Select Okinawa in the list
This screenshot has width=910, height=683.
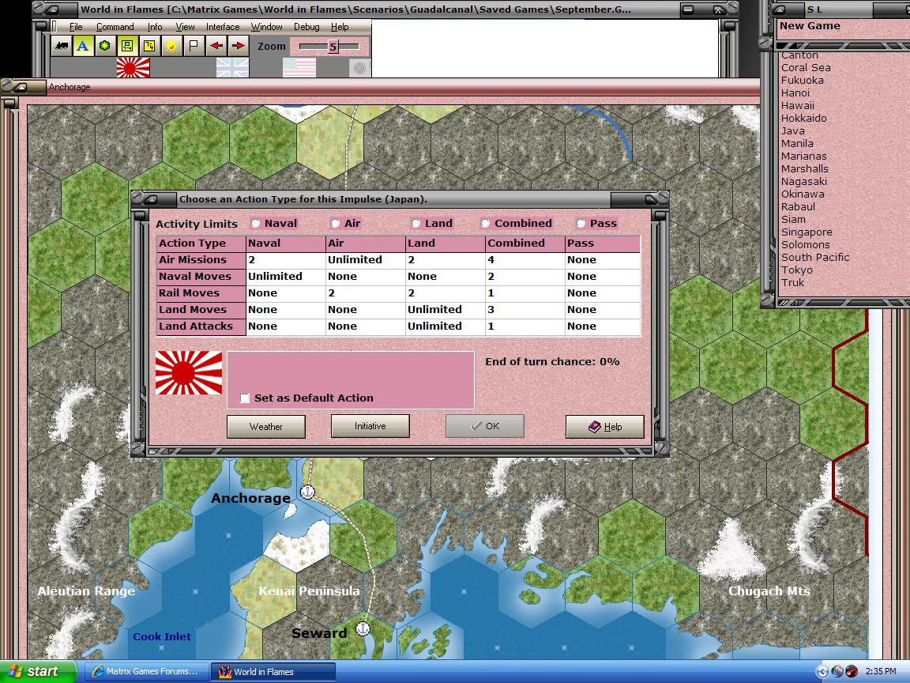click(x=802, y=194)
